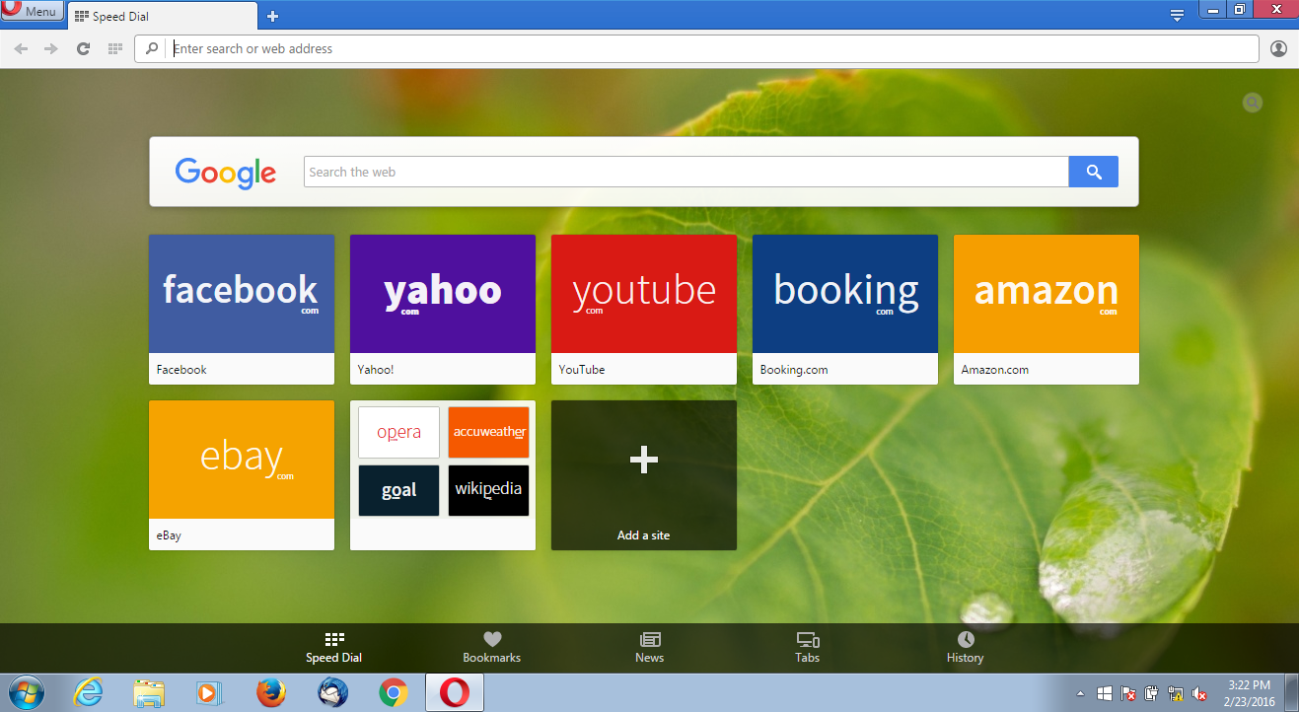Image resolution: width=1299 pixels, height=712 pixels.
Task: Click the network tray icon
Action: coord(1176,694)
